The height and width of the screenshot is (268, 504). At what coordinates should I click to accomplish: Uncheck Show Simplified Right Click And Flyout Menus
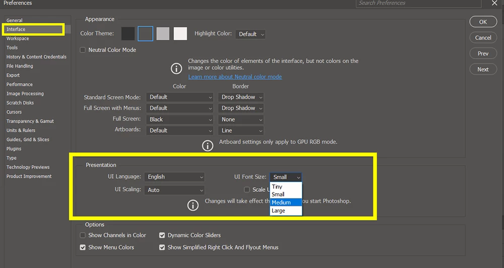coord(162,247)
